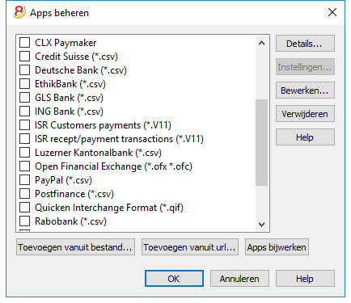Image resolution: width=351 pixels, height=303 pixels.
Task: Open Toevoegen vanuit bestand... dialog
Action: 75,247
